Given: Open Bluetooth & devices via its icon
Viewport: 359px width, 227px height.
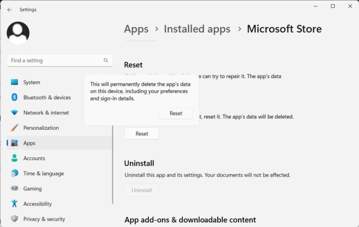Looking at the screenshot, I should pos(14,98).
